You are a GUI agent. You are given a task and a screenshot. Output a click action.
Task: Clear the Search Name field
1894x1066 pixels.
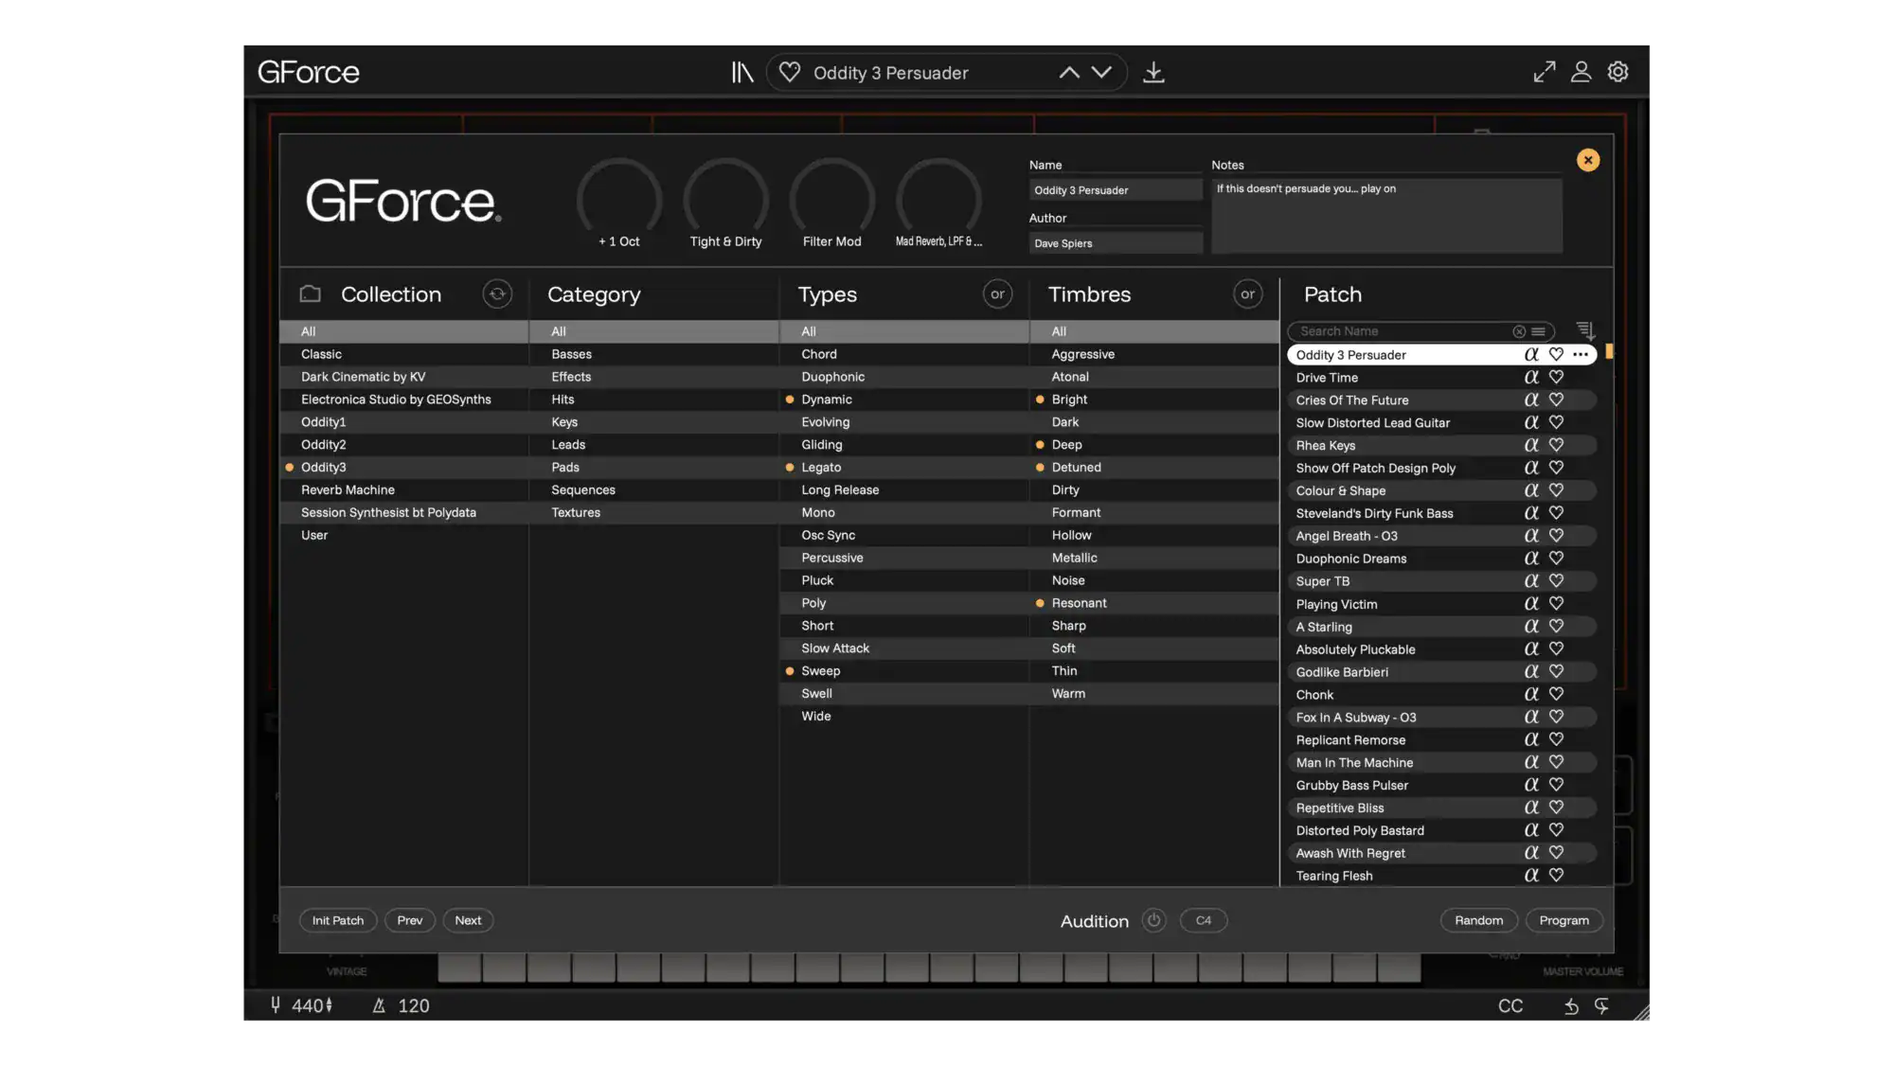1519,331
